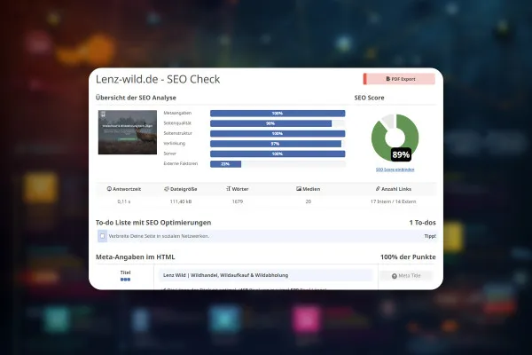Click the Verlinkung category label
The width and height of the screenshot is (532, 355).
pyautogui.click(x=175, y=144)
